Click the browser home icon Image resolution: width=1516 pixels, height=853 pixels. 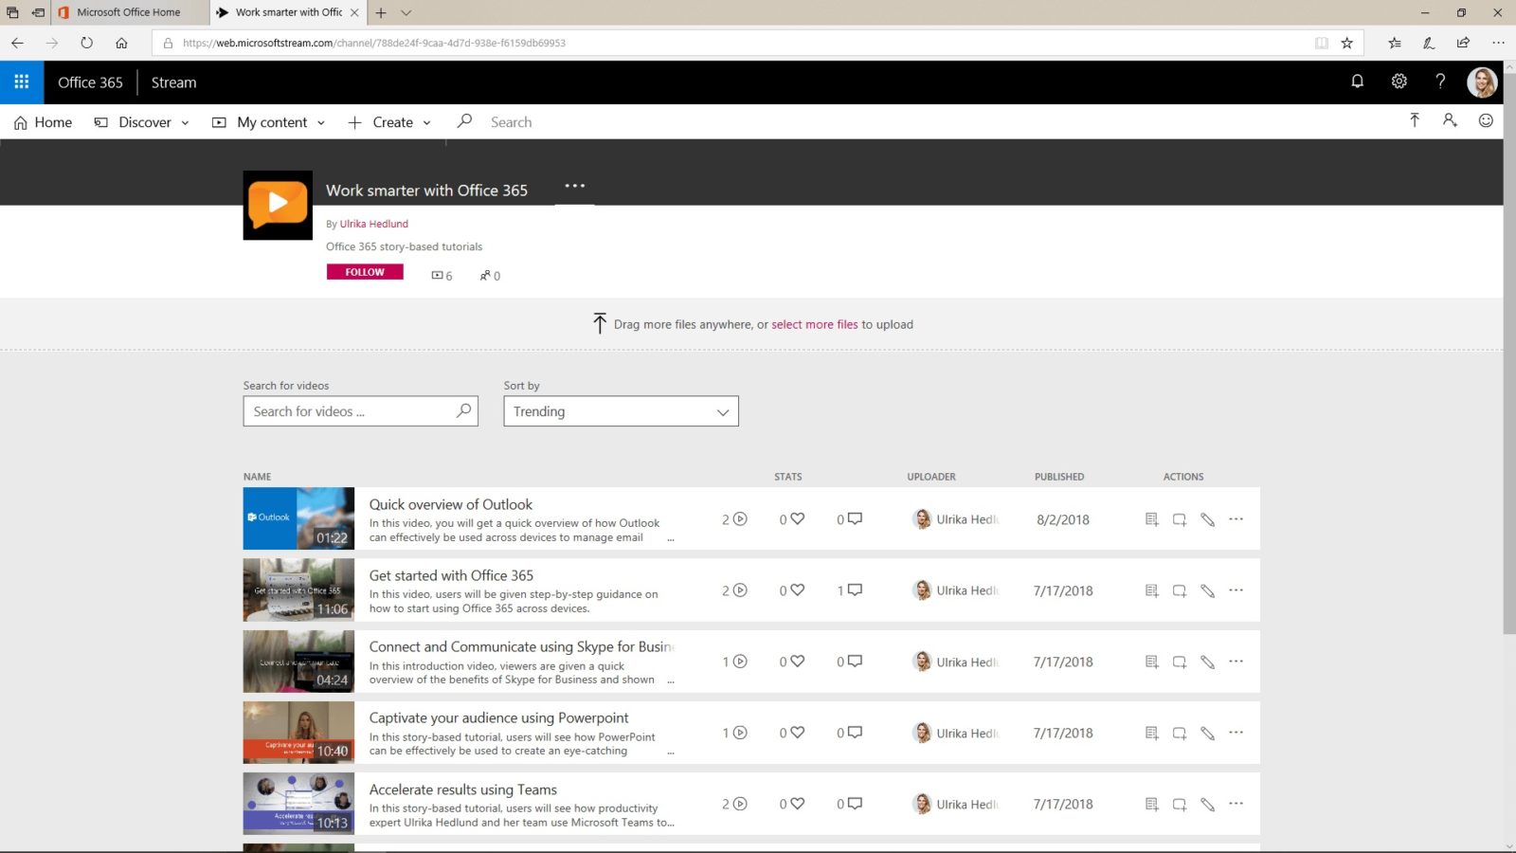coord(121,43)
